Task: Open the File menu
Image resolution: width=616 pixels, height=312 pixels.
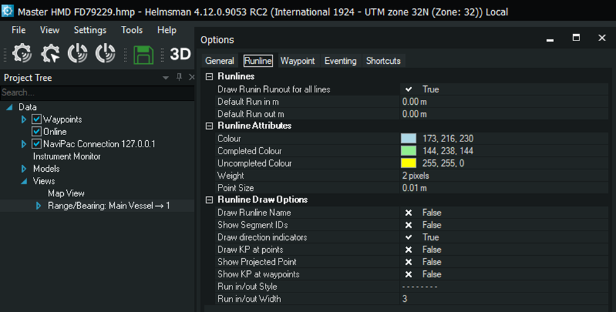Action: coord(18,30)
